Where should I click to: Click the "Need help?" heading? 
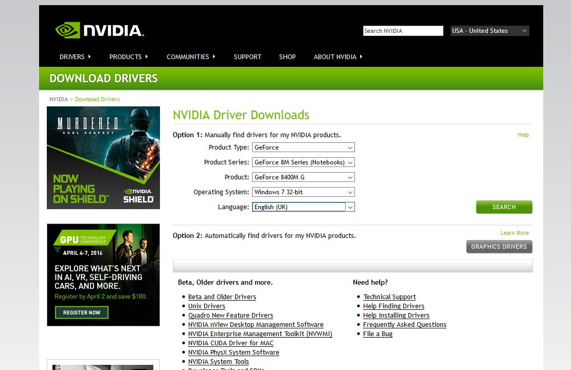[x=370, y=282]
